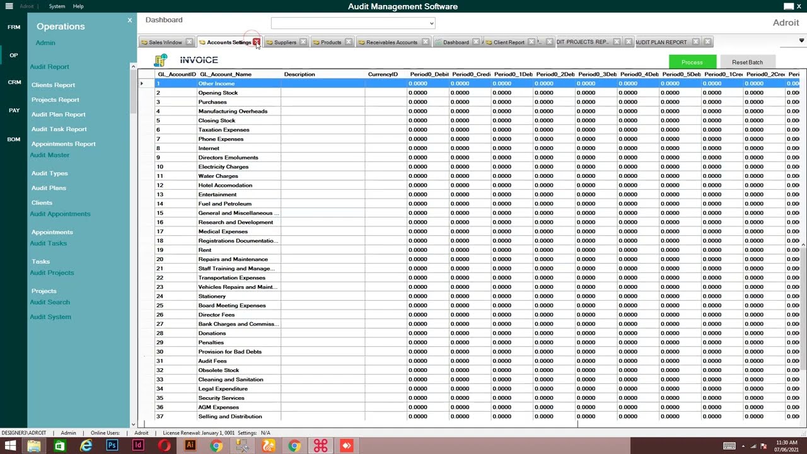Image resolution: width=807 pixels, height=454 pixels.
Task: Open Photoshop from taskbar
Action: [112, 446]
